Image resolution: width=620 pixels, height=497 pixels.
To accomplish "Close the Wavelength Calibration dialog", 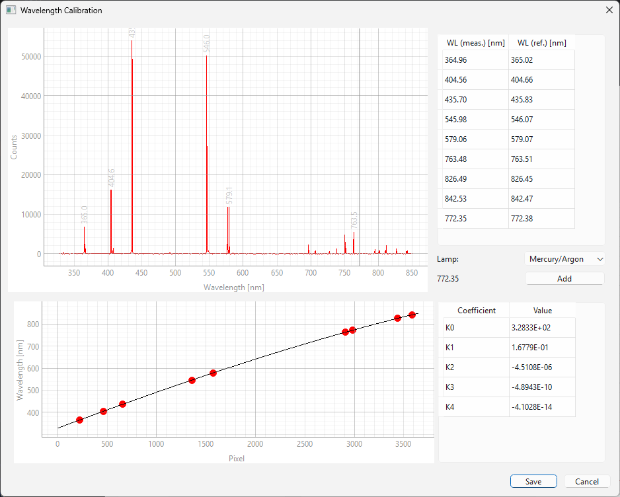I will tap(609, 11).
